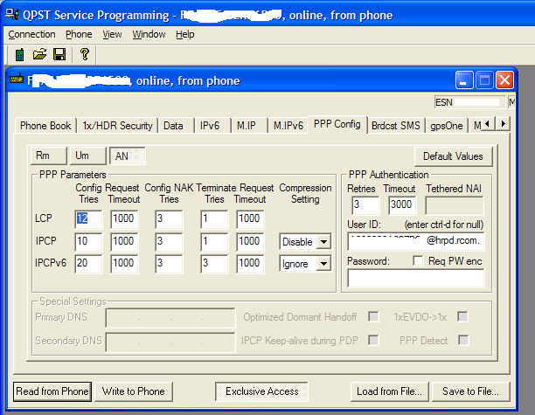Screen dimensions: 535x415
Task: Switch to 1x/HDR Security tab
Action: pyautogui.click(x=117, y=126)
